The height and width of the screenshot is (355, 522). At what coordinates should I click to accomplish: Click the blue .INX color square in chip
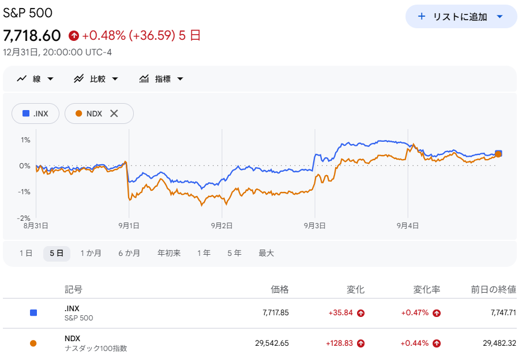pos(25,114)
